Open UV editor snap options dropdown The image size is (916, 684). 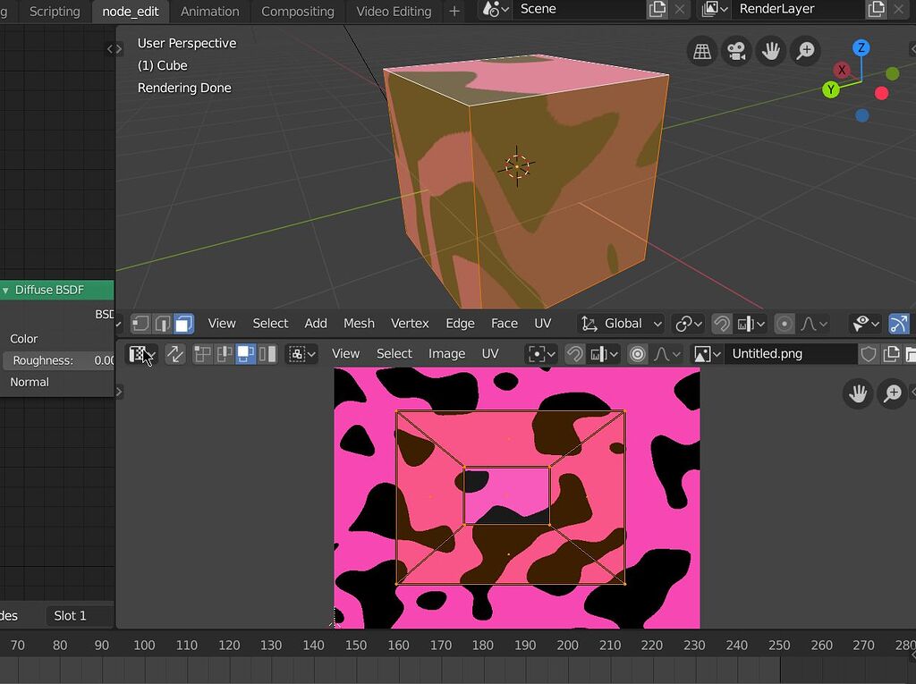point(604,354)
